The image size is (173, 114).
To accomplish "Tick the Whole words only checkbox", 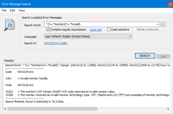I will (135, 30).
